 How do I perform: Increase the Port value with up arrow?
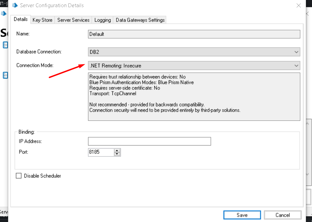click(x=117, y=150)
